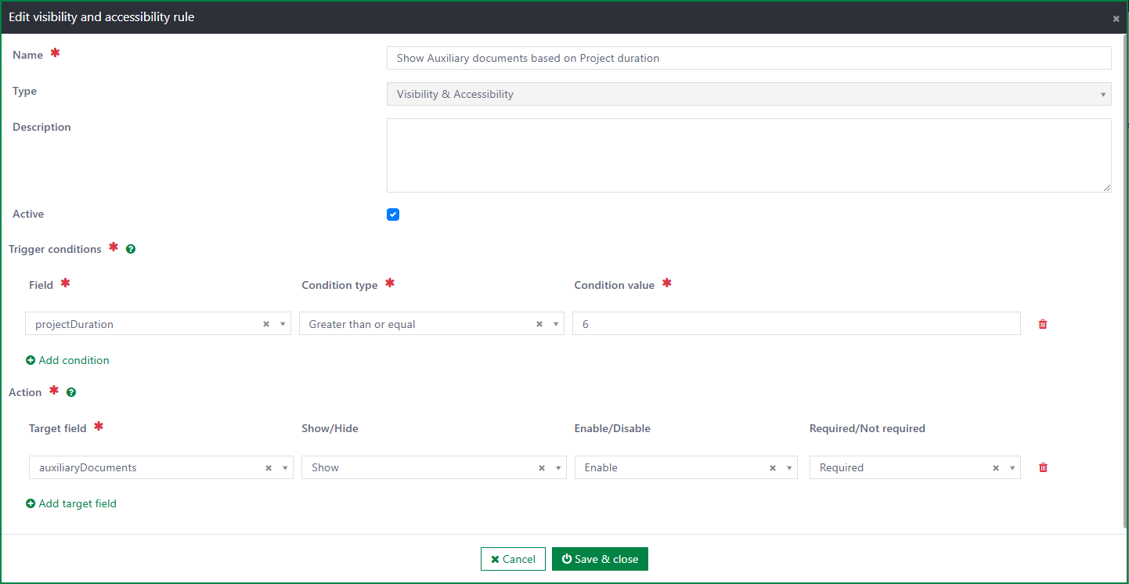This screenshot has width=1129, height=584.
Task: Expand the Condition type dropdown arrow
Action: pos(556,324)
